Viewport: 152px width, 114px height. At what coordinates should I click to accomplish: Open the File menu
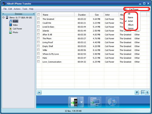pyautogui.click(x=5, y=9)
